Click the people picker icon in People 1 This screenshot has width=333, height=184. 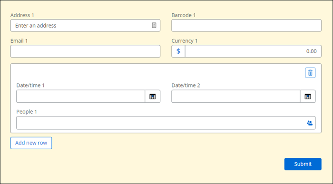[x=310, y=123]
